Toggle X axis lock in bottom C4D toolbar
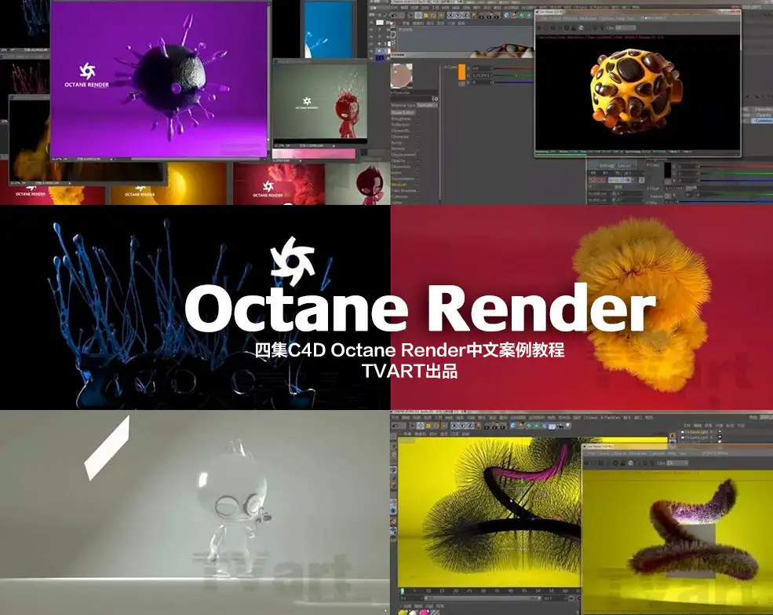Screen dimensions: 773x615 click(x=454, y=426)
